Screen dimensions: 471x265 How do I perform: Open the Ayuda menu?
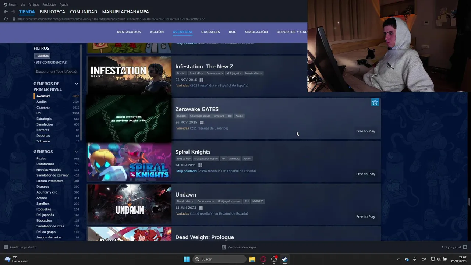tap(64, 4)
